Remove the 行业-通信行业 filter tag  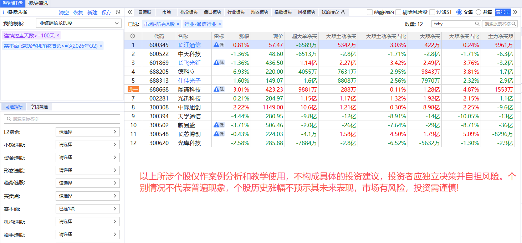point(220,24)
